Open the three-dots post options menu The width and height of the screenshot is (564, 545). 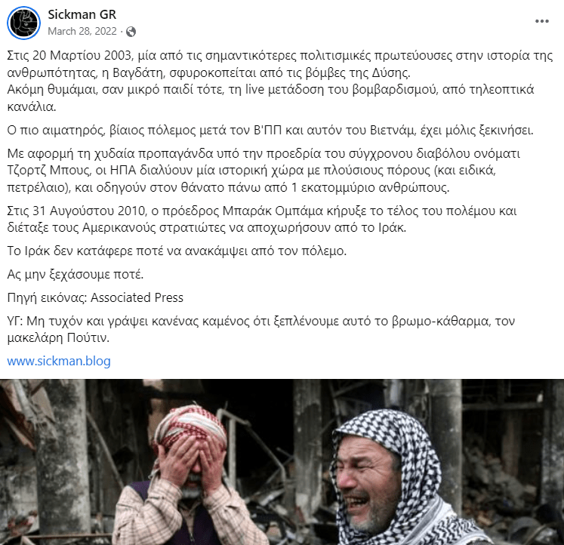(x=541, y=22)
